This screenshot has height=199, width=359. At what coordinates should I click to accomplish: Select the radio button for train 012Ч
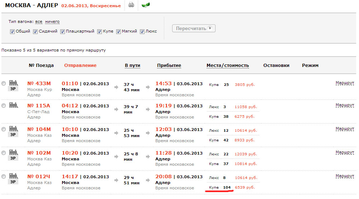pos(4,176)
